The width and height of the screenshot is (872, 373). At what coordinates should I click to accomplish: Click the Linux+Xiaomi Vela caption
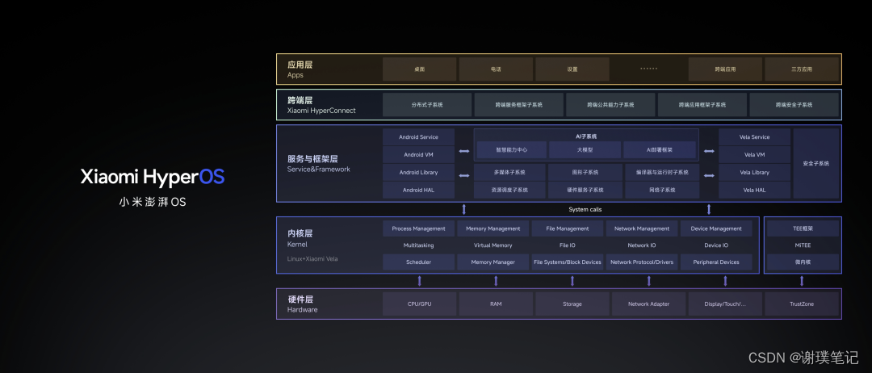312,259
